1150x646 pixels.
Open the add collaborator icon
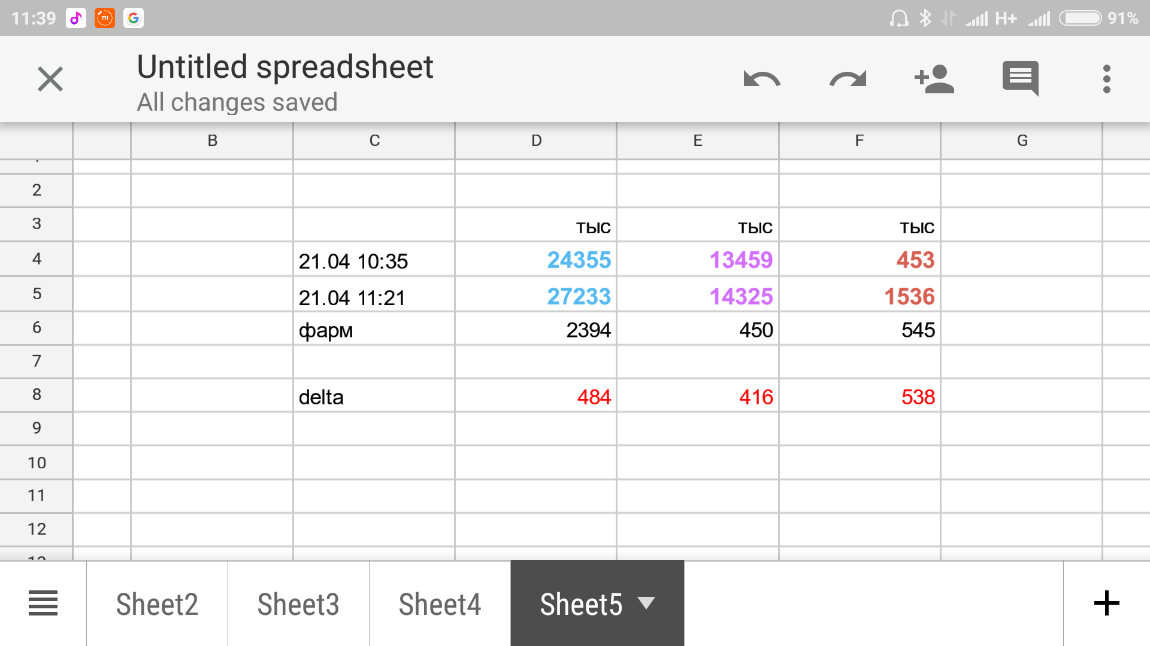[934, 79]
